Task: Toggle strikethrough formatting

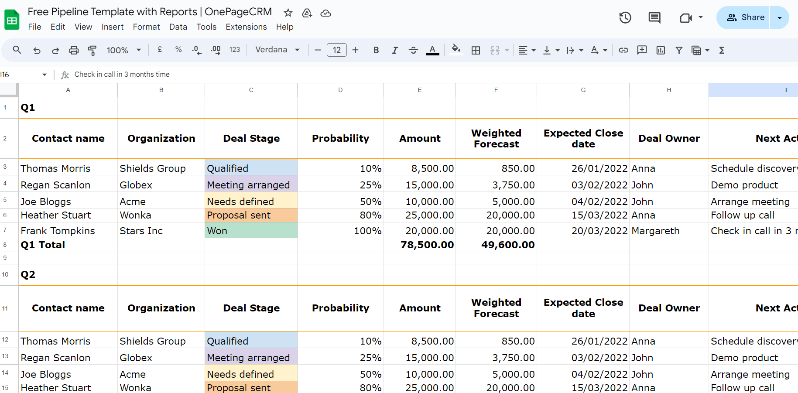Action: pyautogui.click(x=413, y=50)
